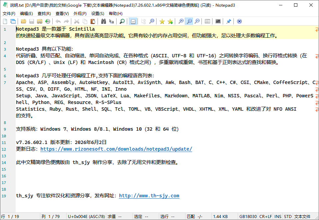Click the CR+LF line ending indicator
Viewport: 319px width, 220px height.
coord(265,217)
